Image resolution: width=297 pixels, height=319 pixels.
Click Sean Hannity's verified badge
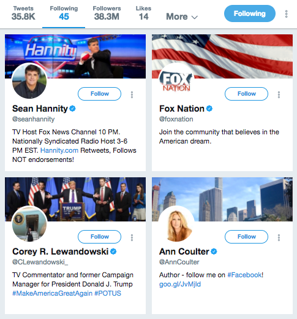point(72,109)
